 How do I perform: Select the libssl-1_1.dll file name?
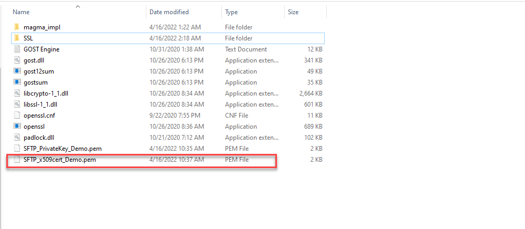41,104
